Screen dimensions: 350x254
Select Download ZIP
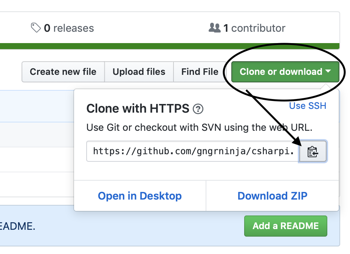272,196
